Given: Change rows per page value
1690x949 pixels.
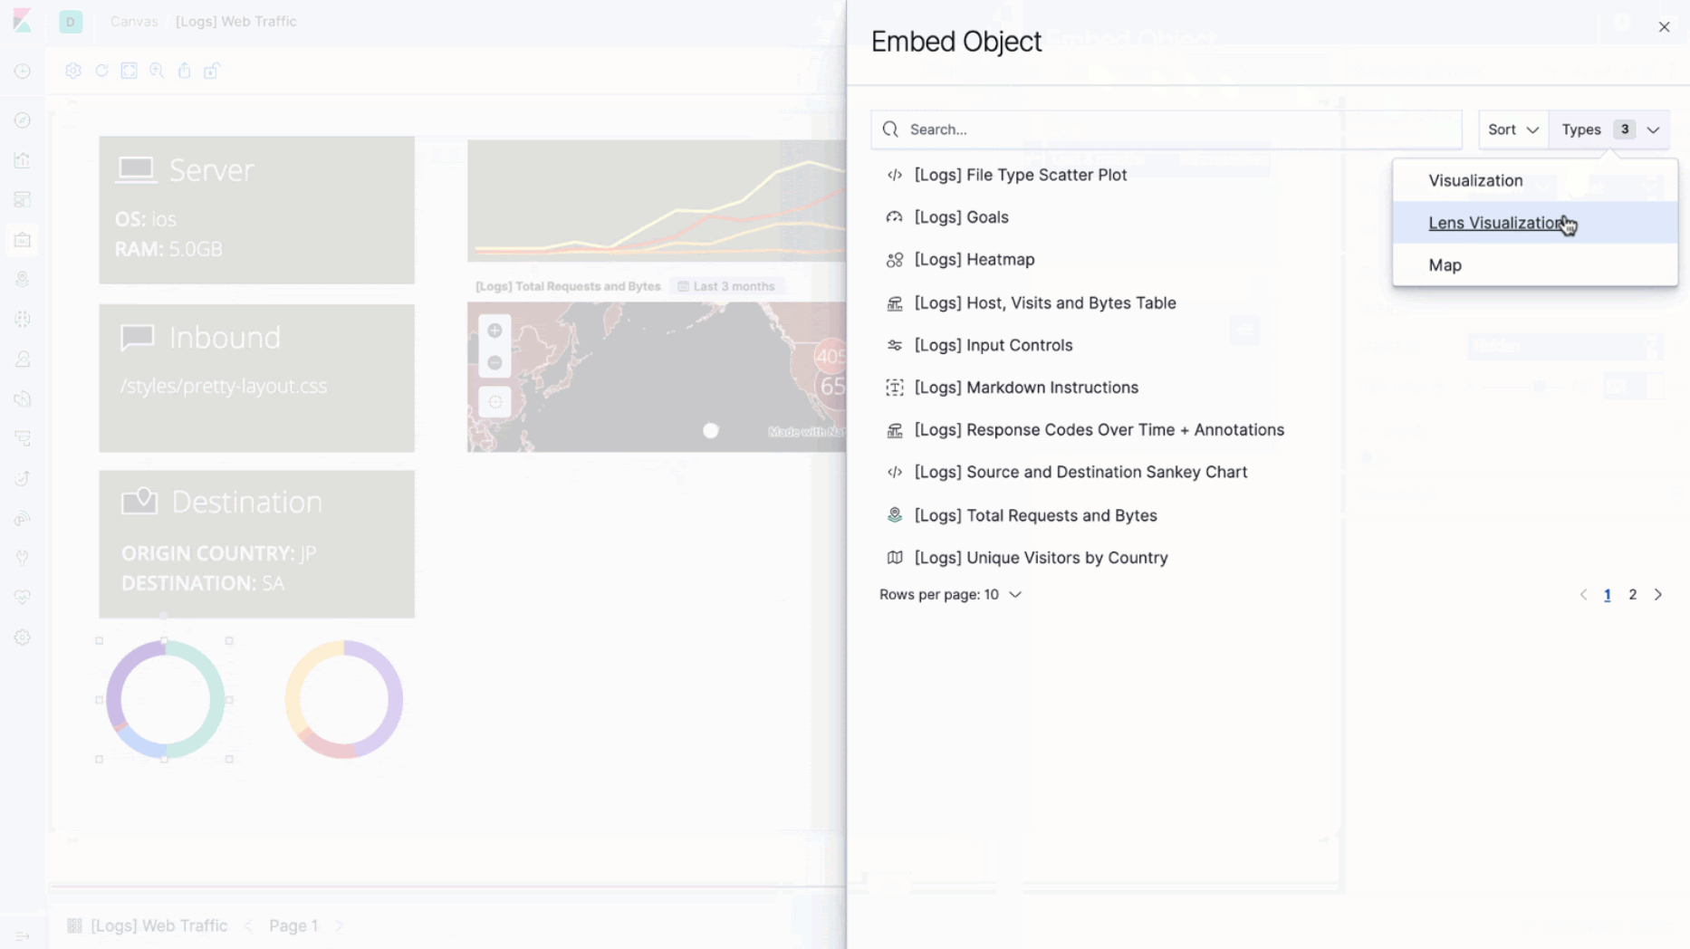Looking at the screenshot, I should point(950,594).
